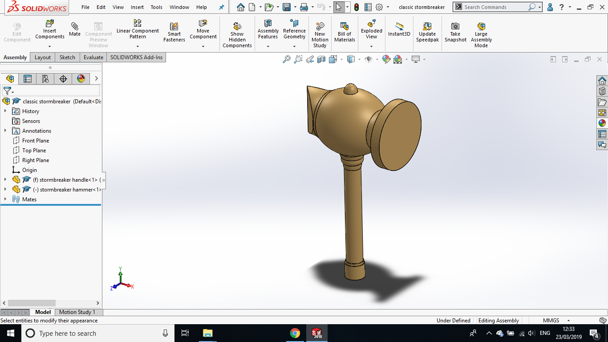This screenshot has height=342, width=608.
Task: Click the feature tree filter funnel
Action: [7, 91]
